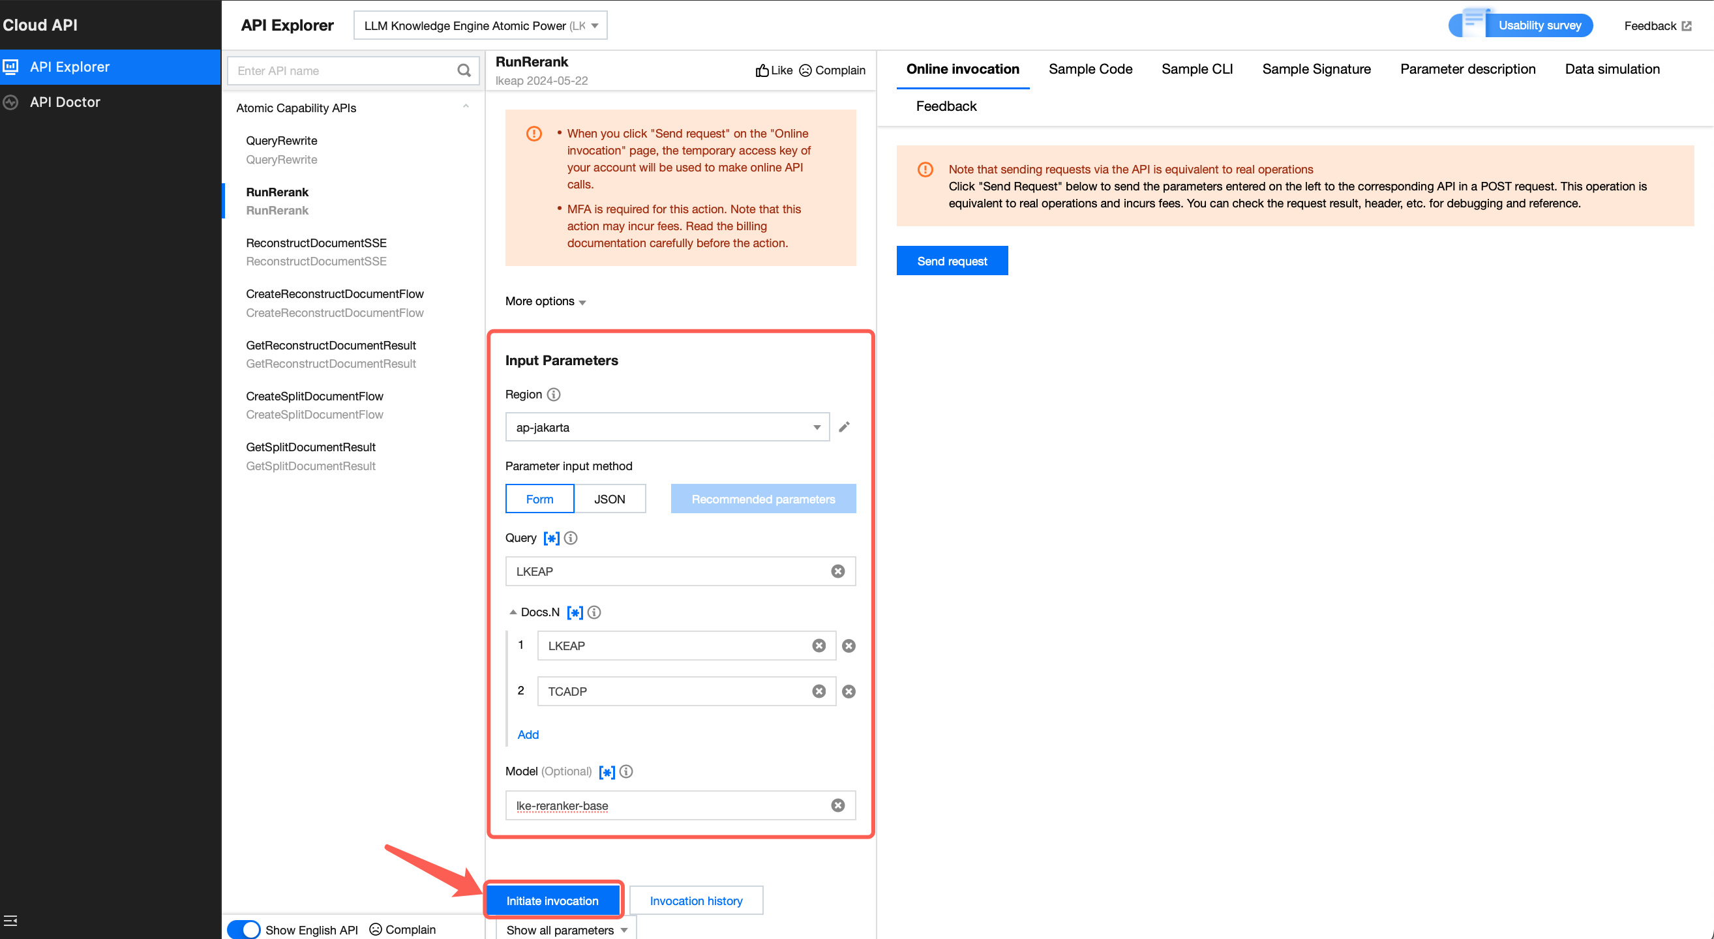Open the ap-jakarta region dropdown
Image resolution: width=1714 pixels, height=939 pixels.
(667, 427)
